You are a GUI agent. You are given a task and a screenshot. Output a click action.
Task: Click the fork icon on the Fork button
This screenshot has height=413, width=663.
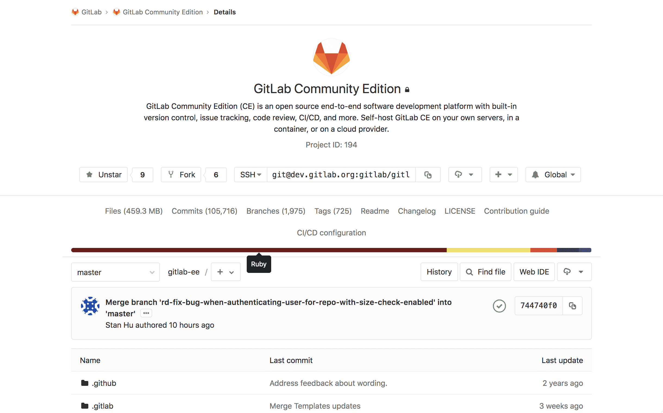[x=171, y=175]
